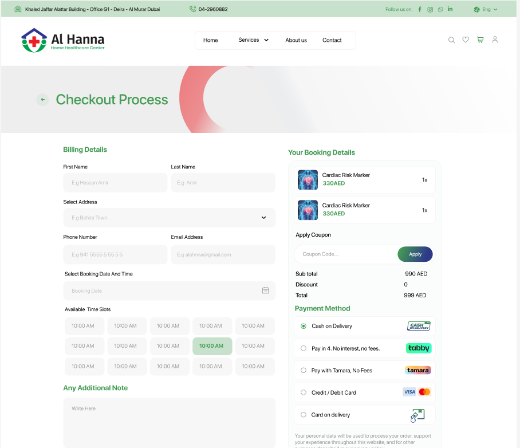The image size is (520, 448).
Task: Click the calendar icon in Booking Date field
Action: click(266, 290)
